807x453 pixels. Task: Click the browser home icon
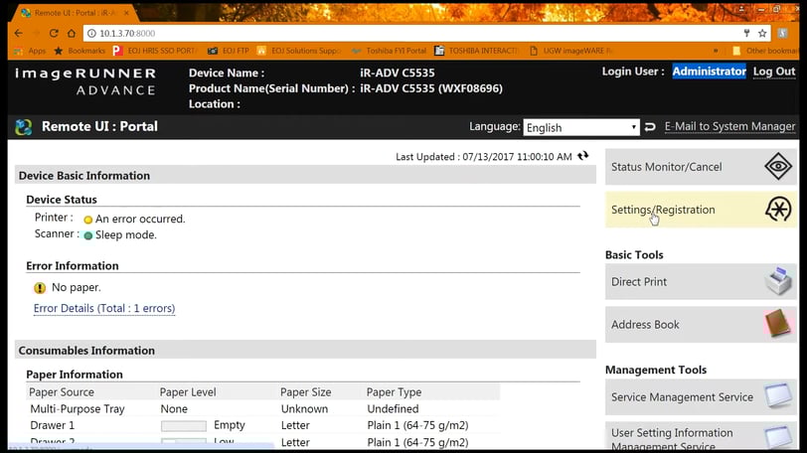(72, 33)
